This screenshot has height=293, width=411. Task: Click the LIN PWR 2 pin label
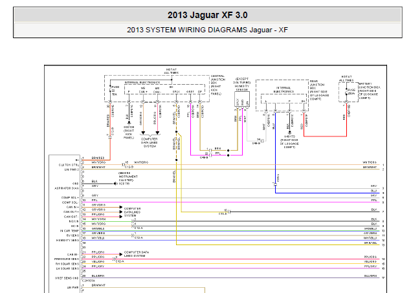tap(72, 169)
